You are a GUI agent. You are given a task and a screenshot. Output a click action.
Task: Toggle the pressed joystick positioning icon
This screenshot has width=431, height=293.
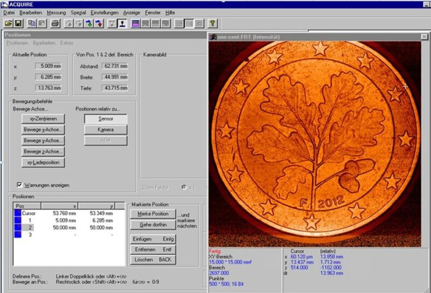(x=122, y=23)
